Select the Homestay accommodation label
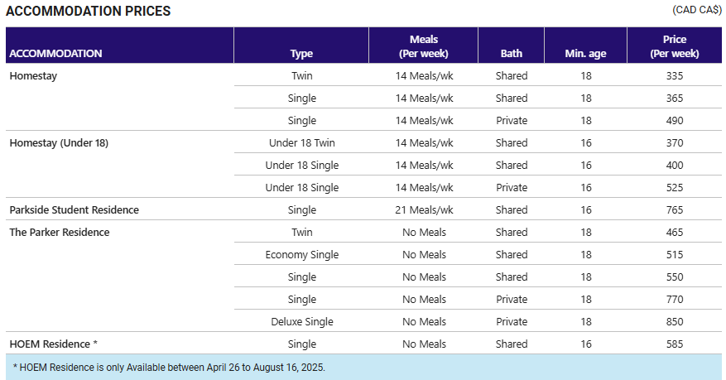 click(x=33, y=76)
